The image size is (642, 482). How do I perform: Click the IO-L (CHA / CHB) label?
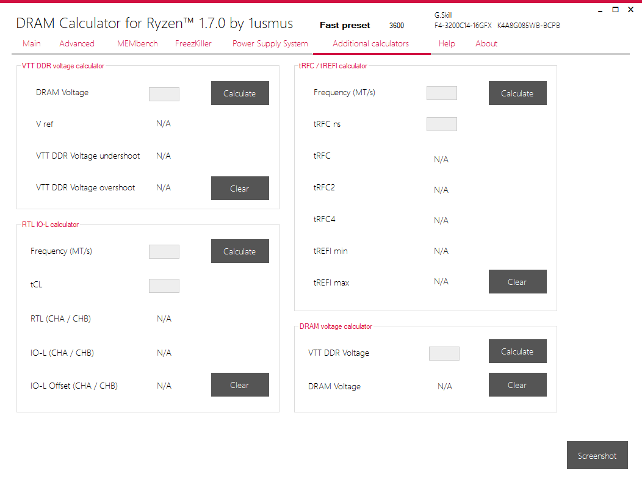coord(62,353)
